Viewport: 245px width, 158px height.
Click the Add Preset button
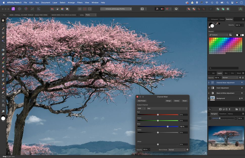pyautogui.click(x=141, y=101)
